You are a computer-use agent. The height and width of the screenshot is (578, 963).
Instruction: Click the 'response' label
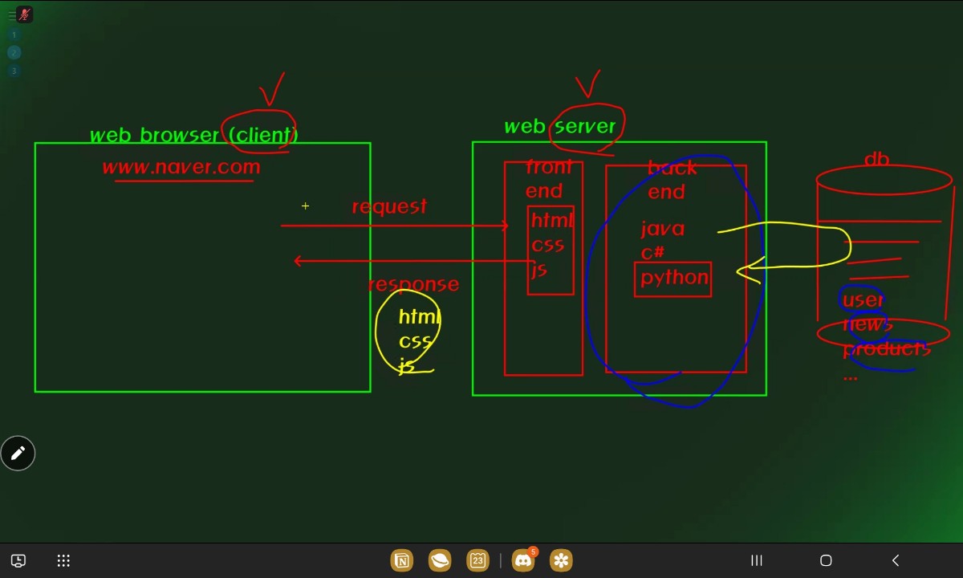coord(414,284)
